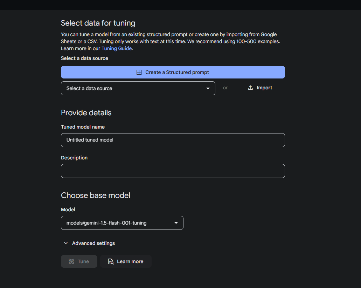Click the Choose base model heading
361x288 pixels.
click(x=96, y=195)
